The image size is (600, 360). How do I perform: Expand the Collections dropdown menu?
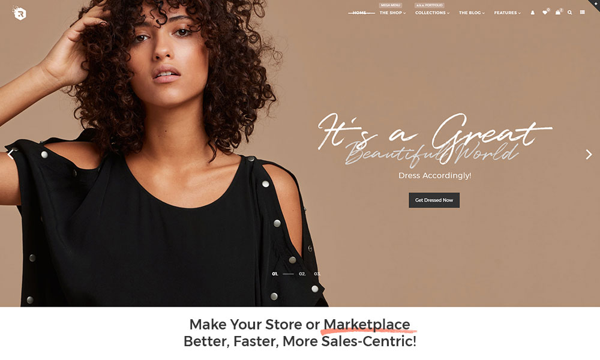[433, 13]
